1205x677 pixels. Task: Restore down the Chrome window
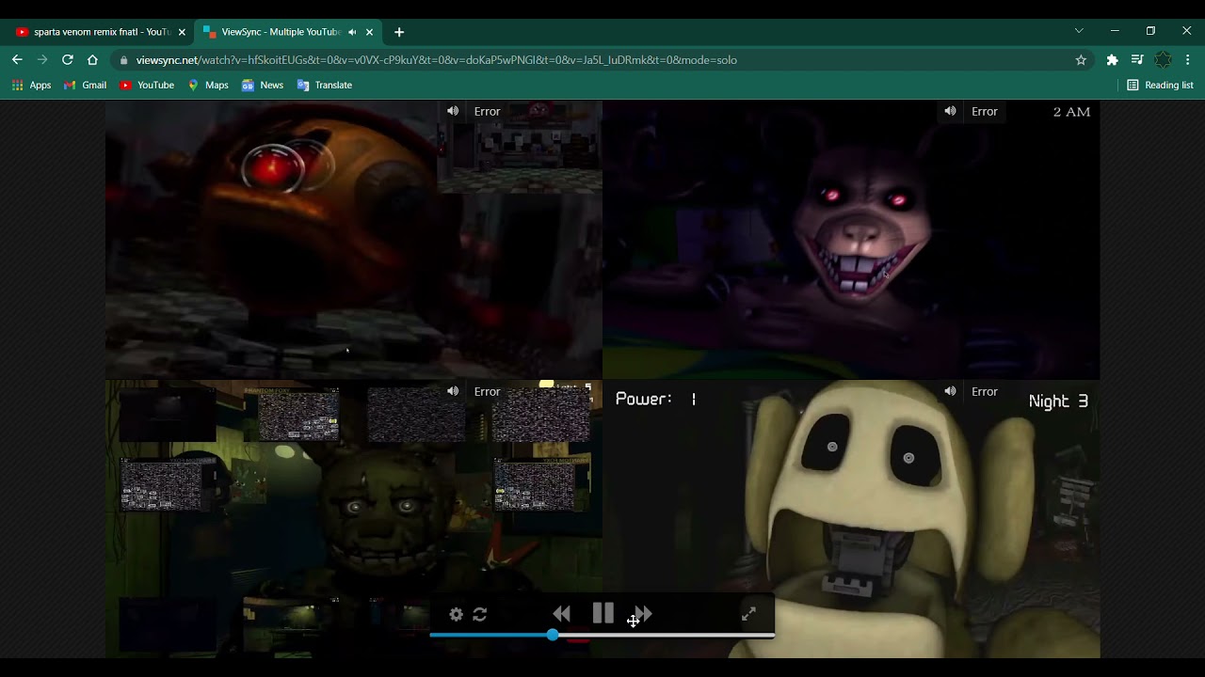pyautogui.click(x=1150, y=31)
